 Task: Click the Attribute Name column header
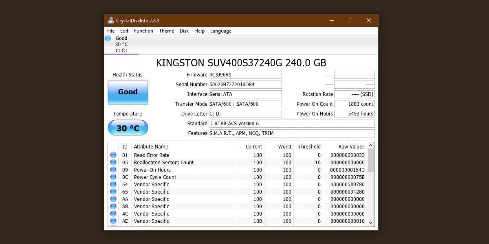pos(183,146)
